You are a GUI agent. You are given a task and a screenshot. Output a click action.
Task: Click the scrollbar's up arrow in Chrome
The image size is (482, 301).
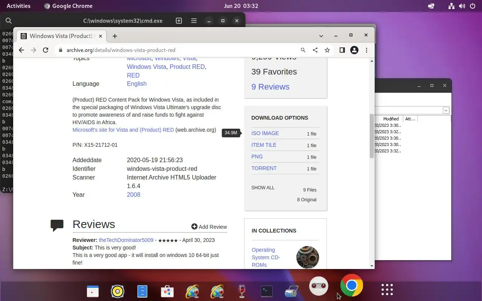[x=372, y=61]
